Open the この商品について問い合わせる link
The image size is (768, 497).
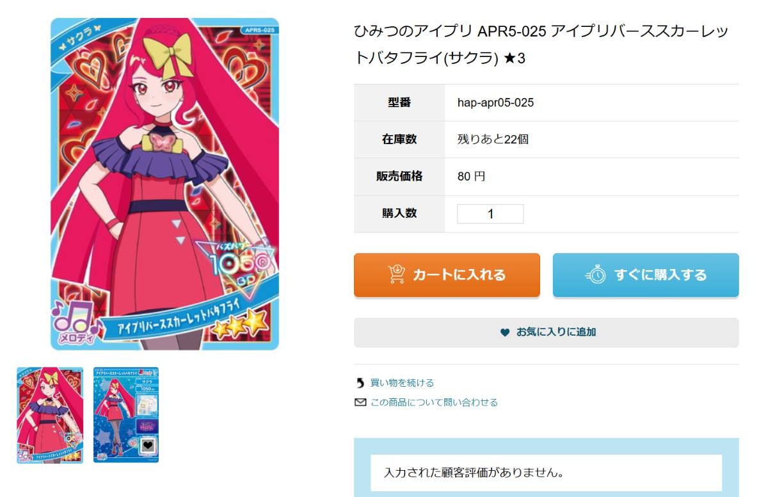tap(434, 402)
